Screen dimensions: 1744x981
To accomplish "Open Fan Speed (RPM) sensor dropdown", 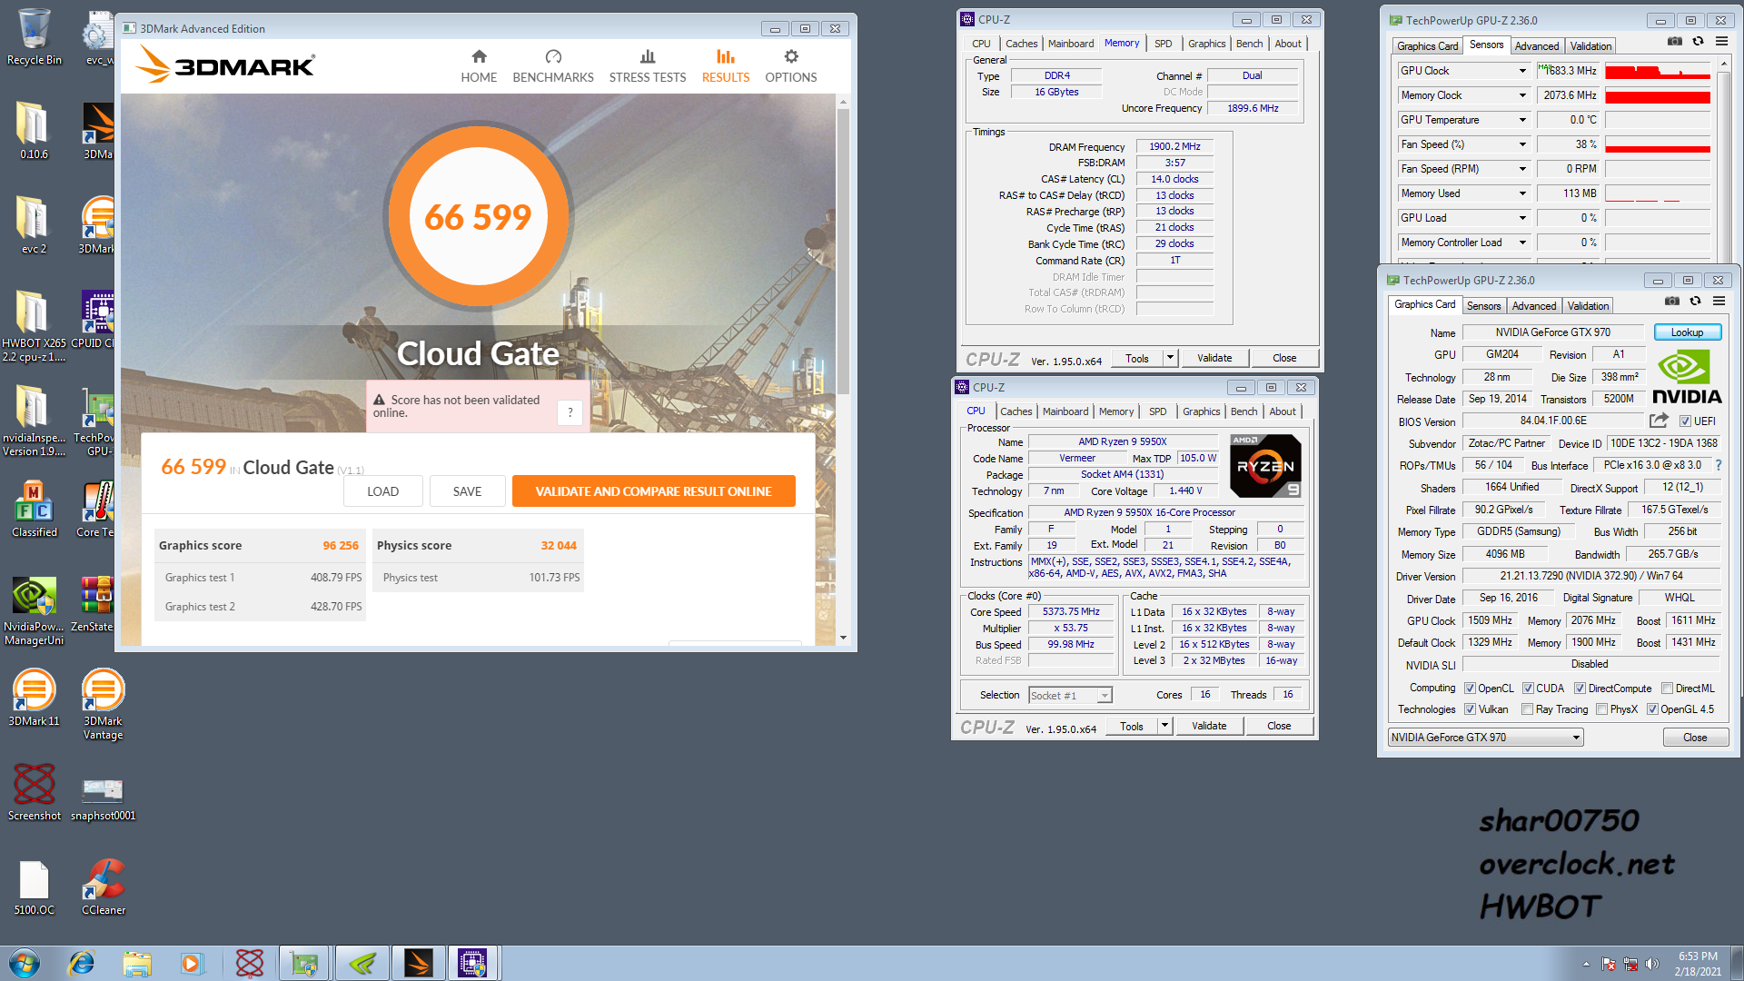I will coord(1522,169).
